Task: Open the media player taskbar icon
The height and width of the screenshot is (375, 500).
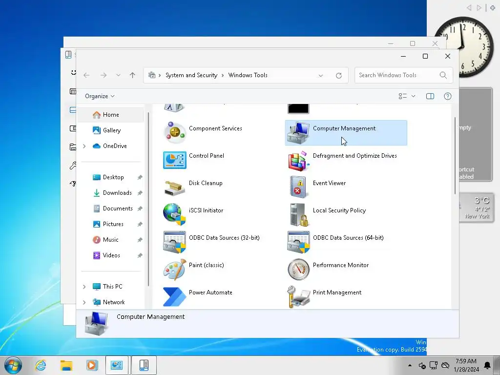Action: (92, 365)
